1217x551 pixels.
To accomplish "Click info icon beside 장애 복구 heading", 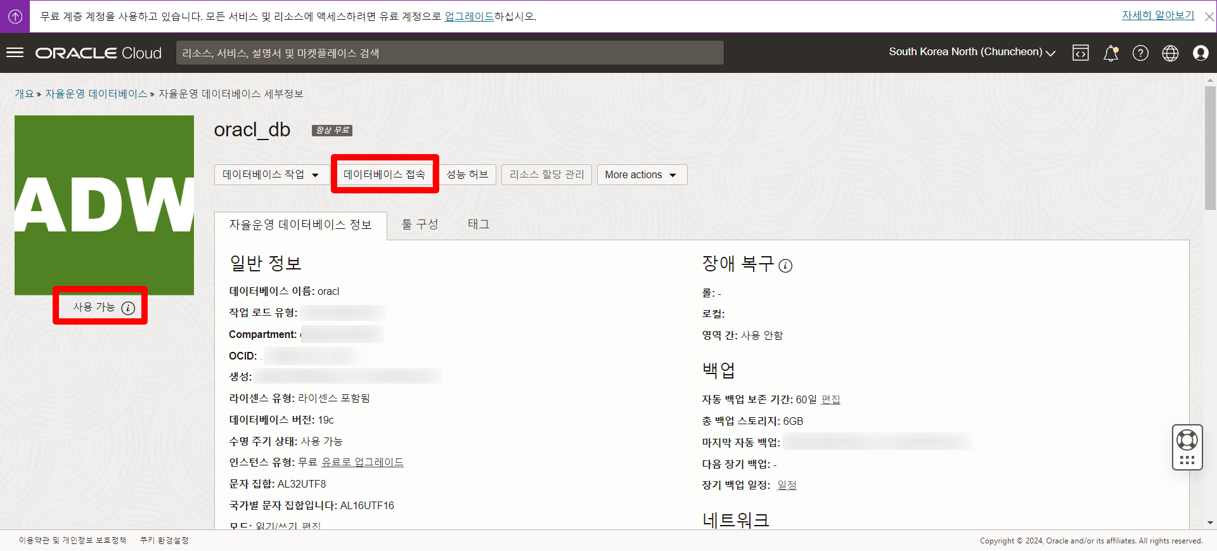I will click(x=785, y=266).
